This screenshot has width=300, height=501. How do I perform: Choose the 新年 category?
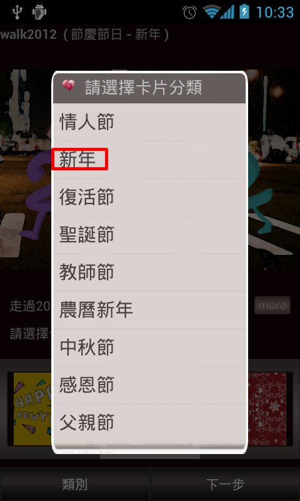[149, 159]
